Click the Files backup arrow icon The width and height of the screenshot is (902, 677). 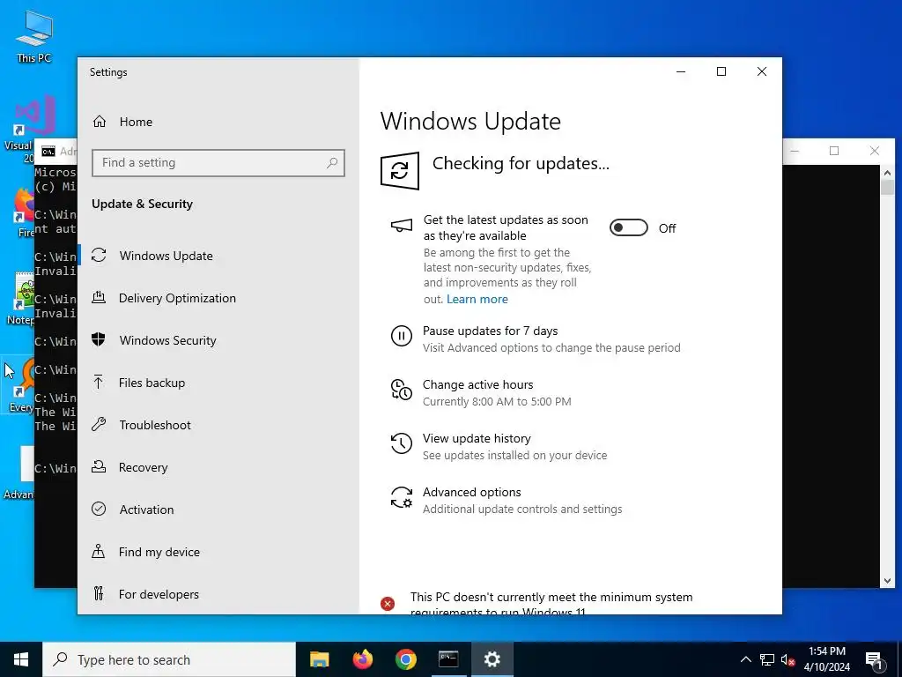pos(99,383)
